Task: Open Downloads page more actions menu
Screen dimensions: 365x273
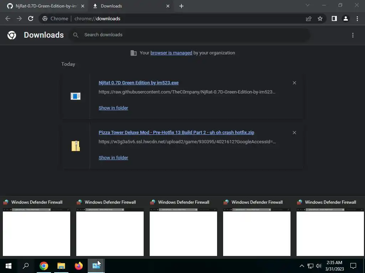Action: [353, 35]
